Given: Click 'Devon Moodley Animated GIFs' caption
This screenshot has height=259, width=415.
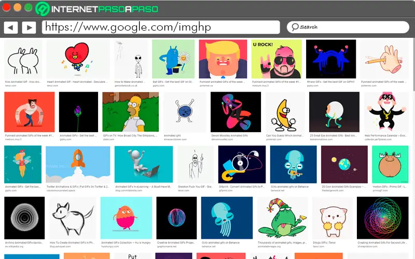Looking at the screenshot, I should (x=229, y=136).
